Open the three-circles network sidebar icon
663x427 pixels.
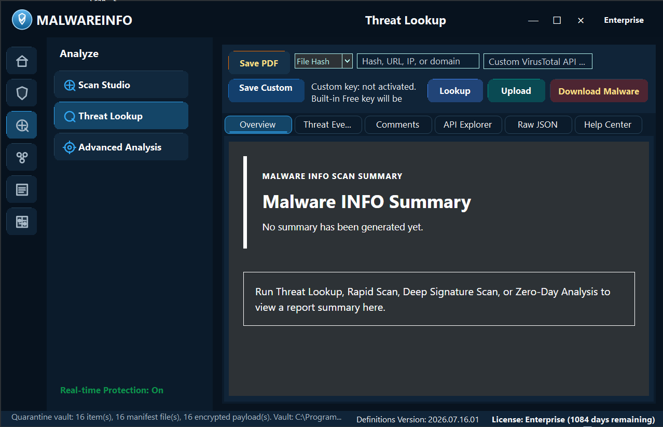coord(22,158)
